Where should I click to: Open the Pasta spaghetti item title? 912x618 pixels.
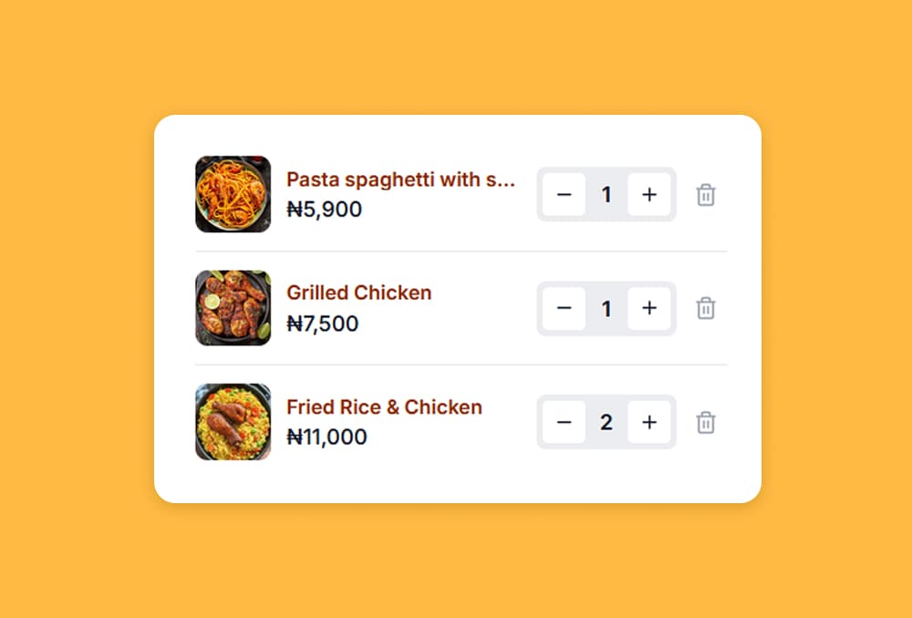[x=401, y=180]
